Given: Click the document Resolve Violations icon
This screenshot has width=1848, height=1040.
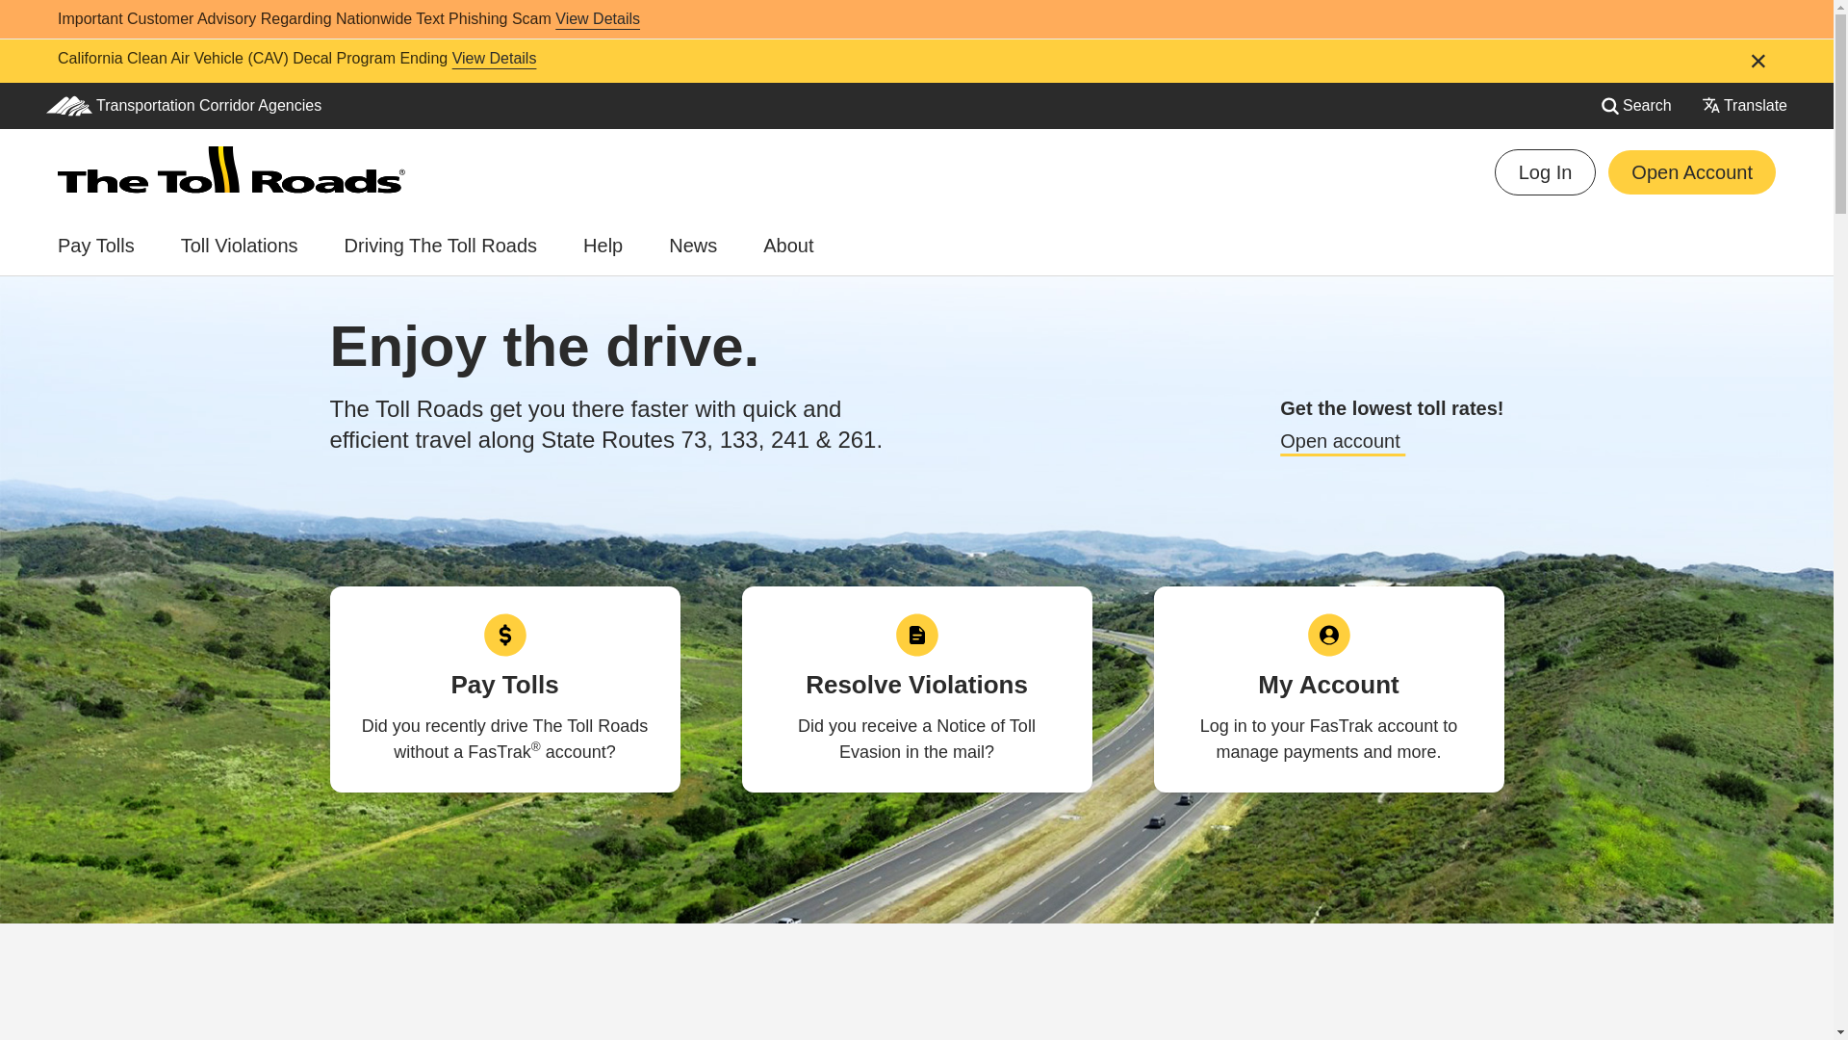Looking at the screenshot, I should tap(916, 636).
